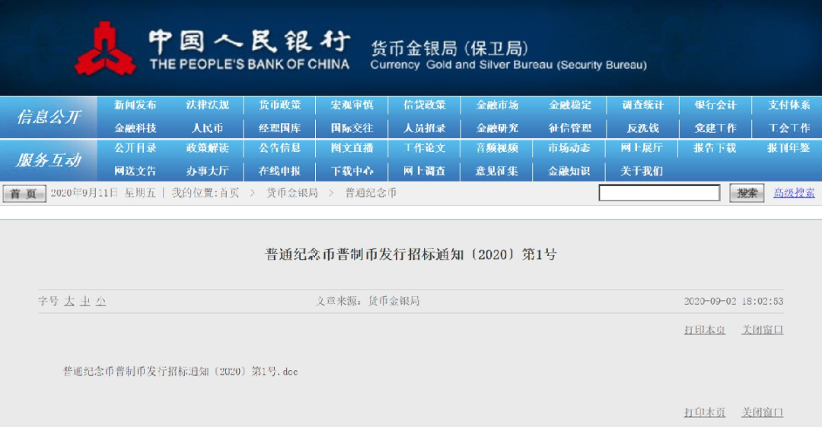Open 调查统计 section
This screenshot has height=427, width=822.
[x=642, y=105]
